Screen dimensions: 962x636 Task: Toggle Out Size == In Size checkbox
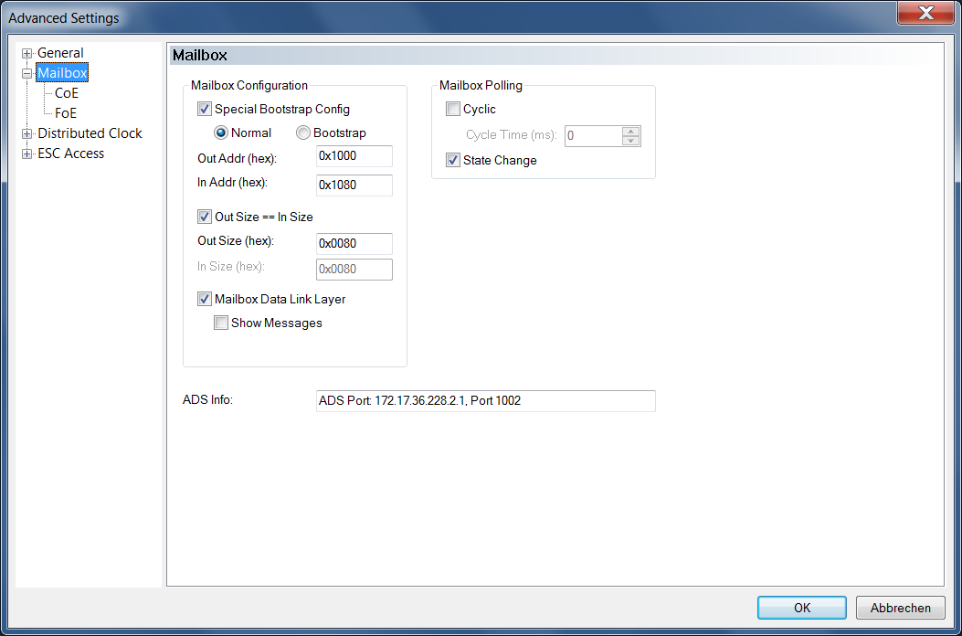tap(205, 217)
